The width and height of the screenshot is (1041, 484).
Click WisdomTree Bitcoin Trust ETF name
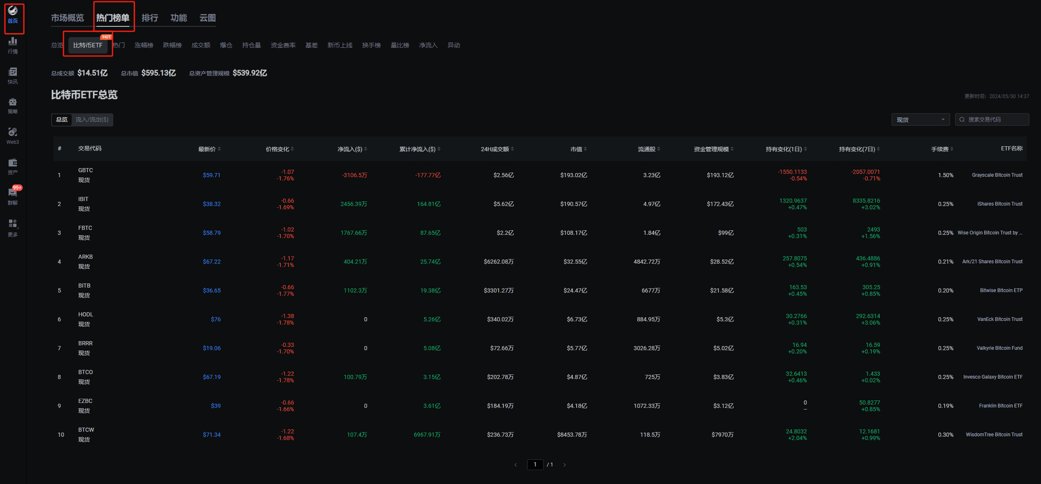click(x=994, y=435)
